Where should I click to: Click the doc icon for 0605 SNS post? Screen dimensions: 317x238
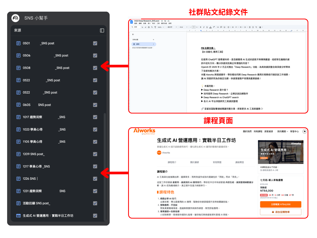pos(18,105)
